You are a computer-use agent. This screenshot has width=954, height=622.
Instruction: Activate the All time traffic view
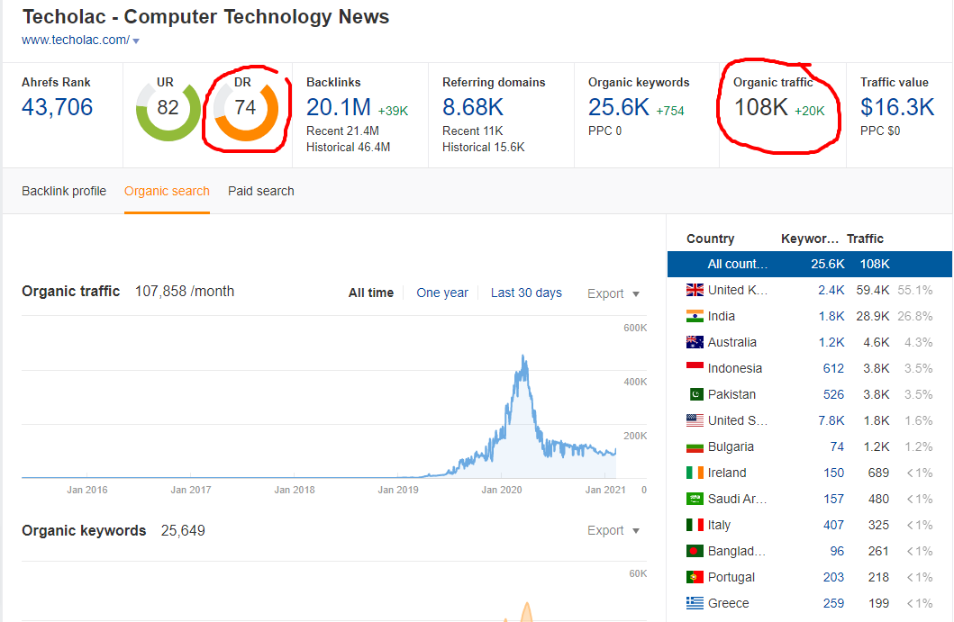[x=370, y=293]
